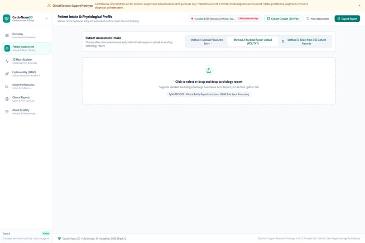The image size is (365, 243).
Task: Click the file icon in Export Report
Action: (x=339, y=19)
